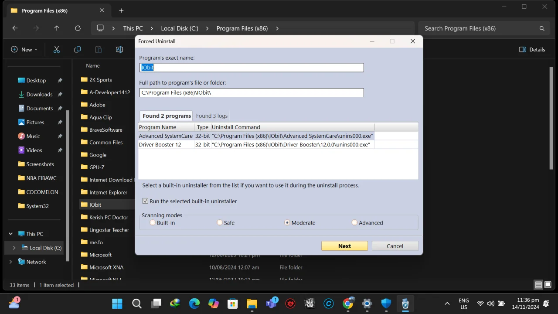
Task: Click the magnifier icon in Explorer search box
Action: (542, 28)
